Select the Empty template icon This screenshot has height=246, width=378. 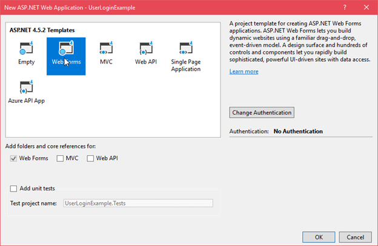pos(26,50)
